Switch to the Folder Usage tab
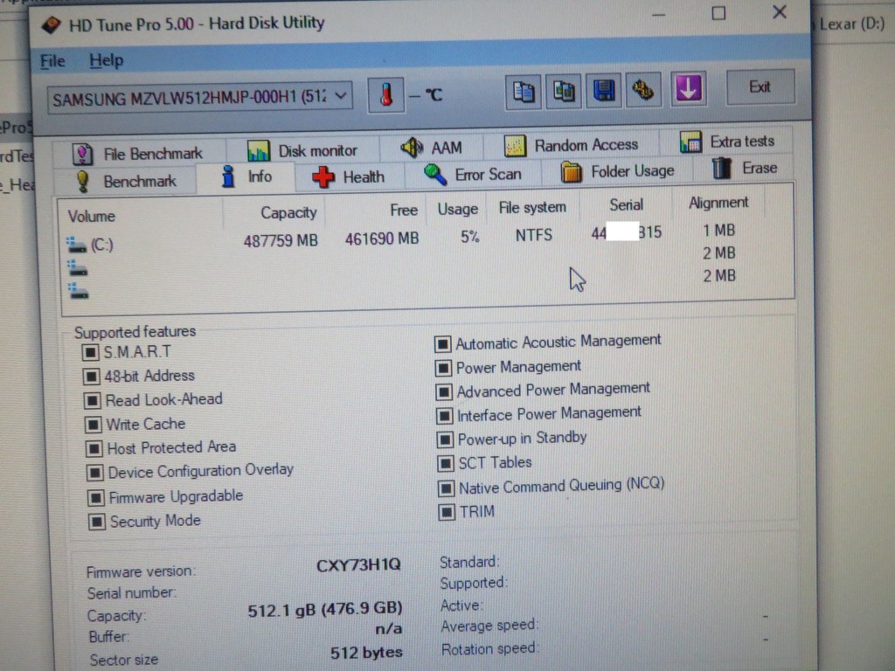The width and height of the screenshot is (895, 671). (617, 171)
